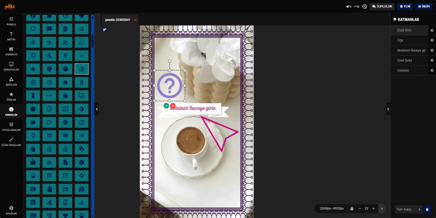Image resolution: width=436 pixels, height=218 pixels.
Task: Open settings for Özel SVG layer
Action: click(432, 30)
